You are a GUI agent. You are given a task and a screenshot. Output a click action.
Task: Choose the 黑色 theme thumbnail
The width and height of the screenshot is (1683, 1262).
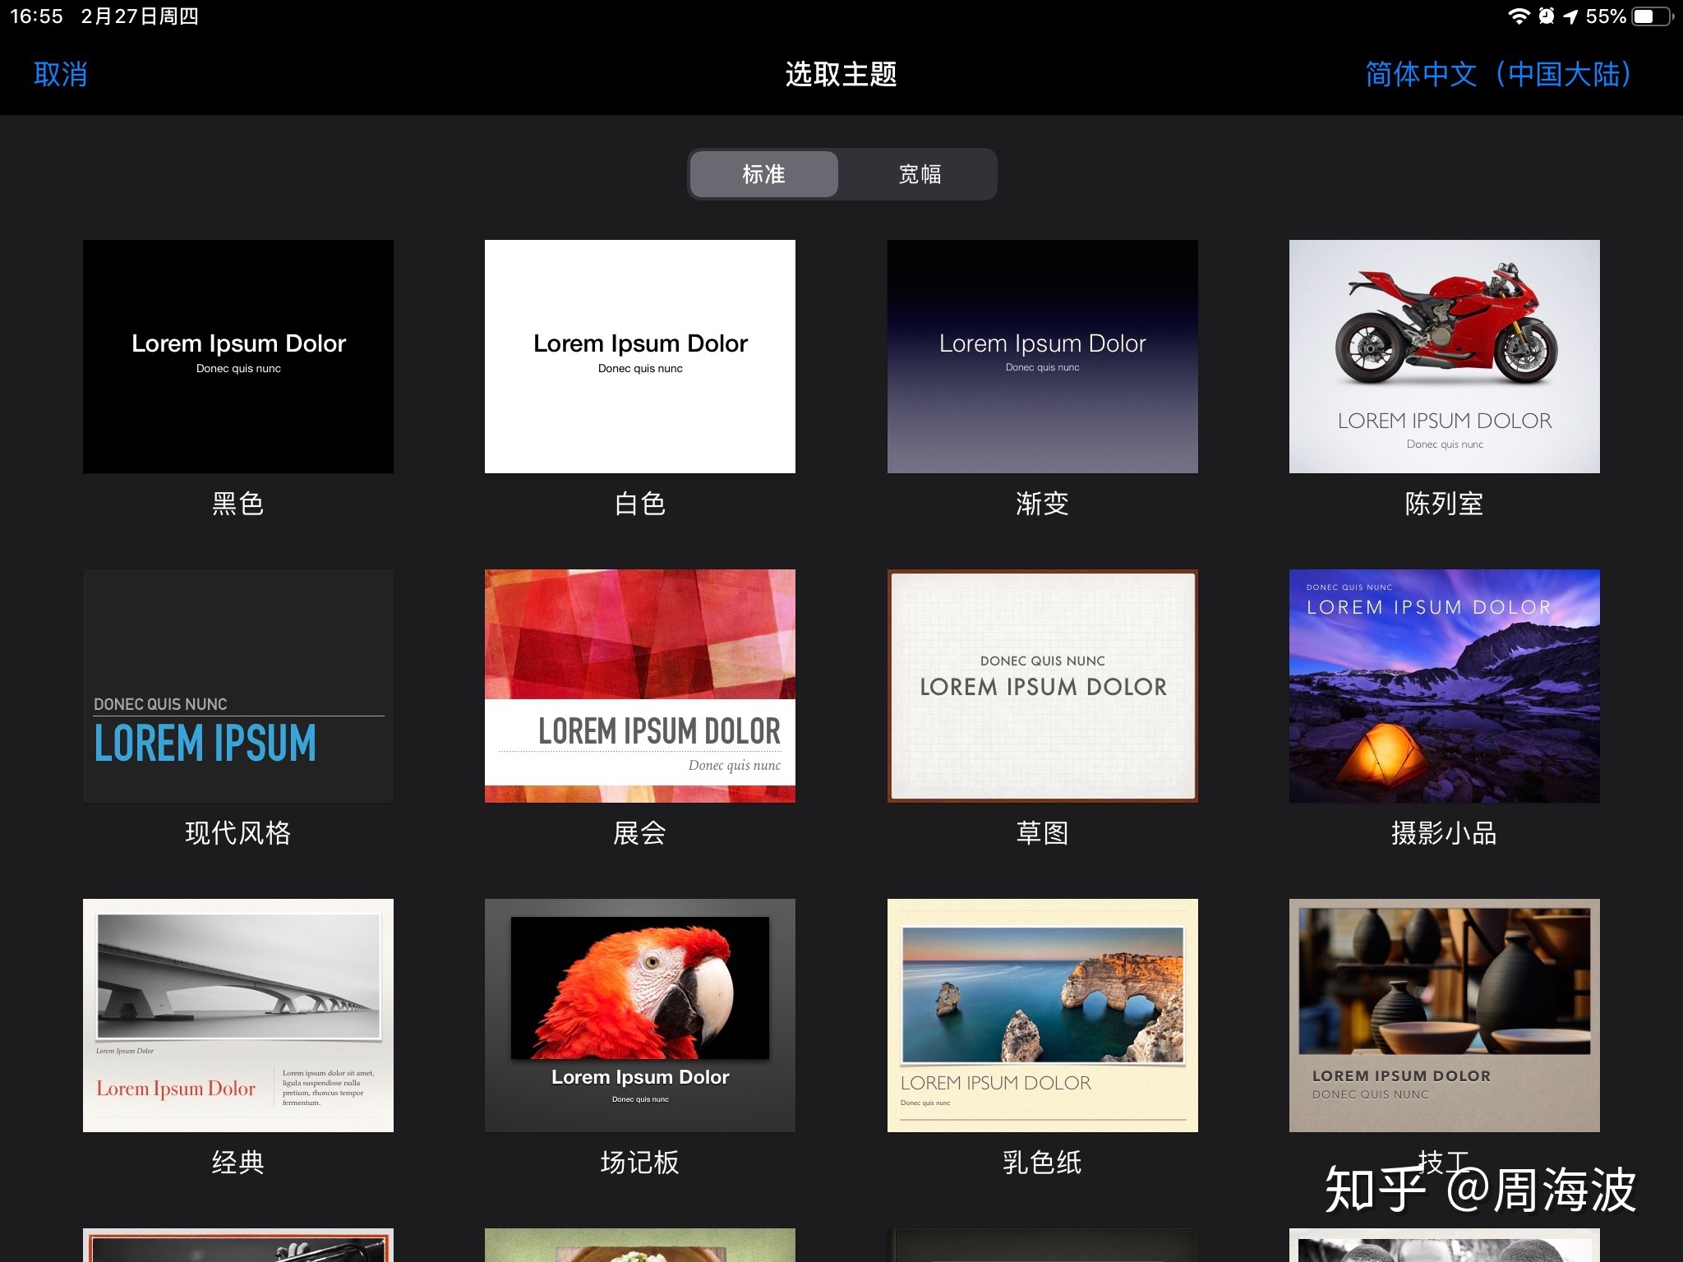click(x=238, y=357)
